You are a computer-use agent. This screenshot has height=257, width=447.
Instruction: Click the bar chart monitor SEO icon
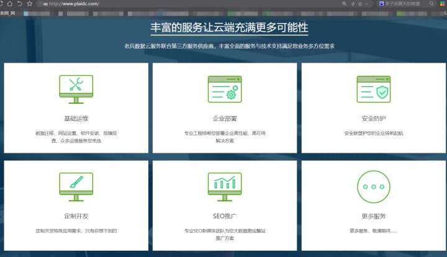click(225, 187)
